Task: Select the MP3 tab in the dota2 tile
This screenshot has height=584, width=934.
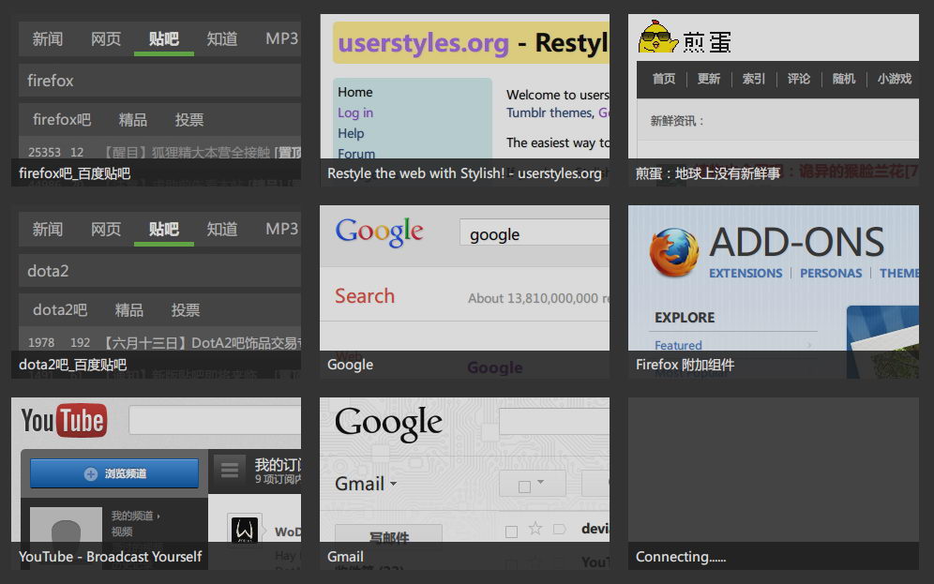Action: (x=281, y=230)
